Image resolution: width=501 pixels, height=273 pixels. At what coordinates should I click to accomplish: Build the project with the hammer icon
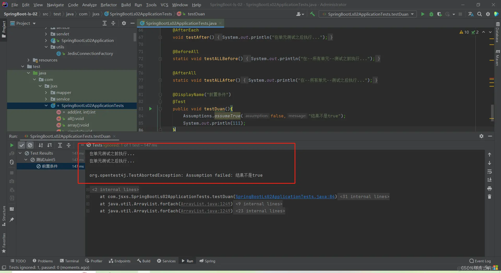tap(312, 14)
